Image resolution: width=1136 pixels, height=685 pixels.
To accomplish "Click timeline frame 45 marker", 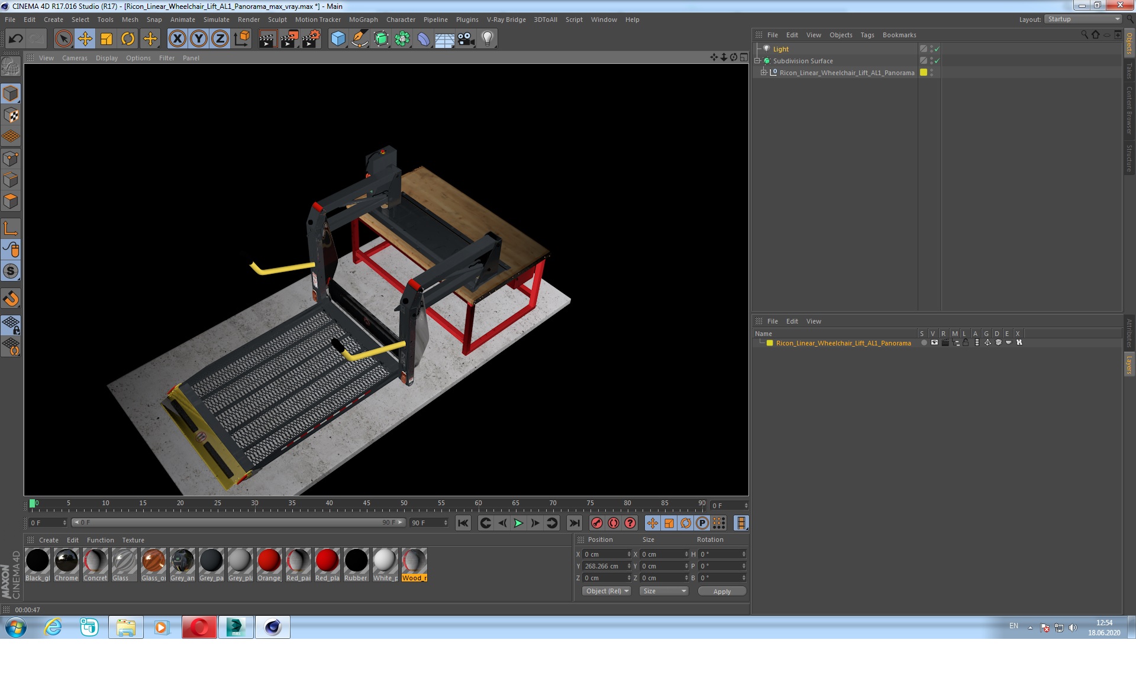I will (367, 505).
